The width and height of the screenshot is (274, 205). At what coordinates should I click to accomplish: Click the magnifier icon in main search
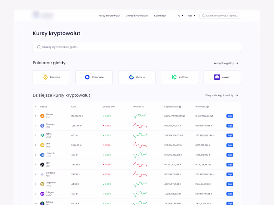click(39, 47)
